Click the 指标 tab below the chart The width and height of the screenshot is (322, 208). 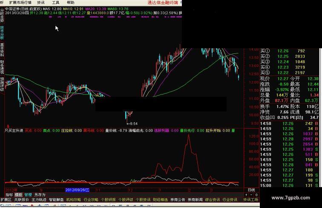tap(9, 195)
